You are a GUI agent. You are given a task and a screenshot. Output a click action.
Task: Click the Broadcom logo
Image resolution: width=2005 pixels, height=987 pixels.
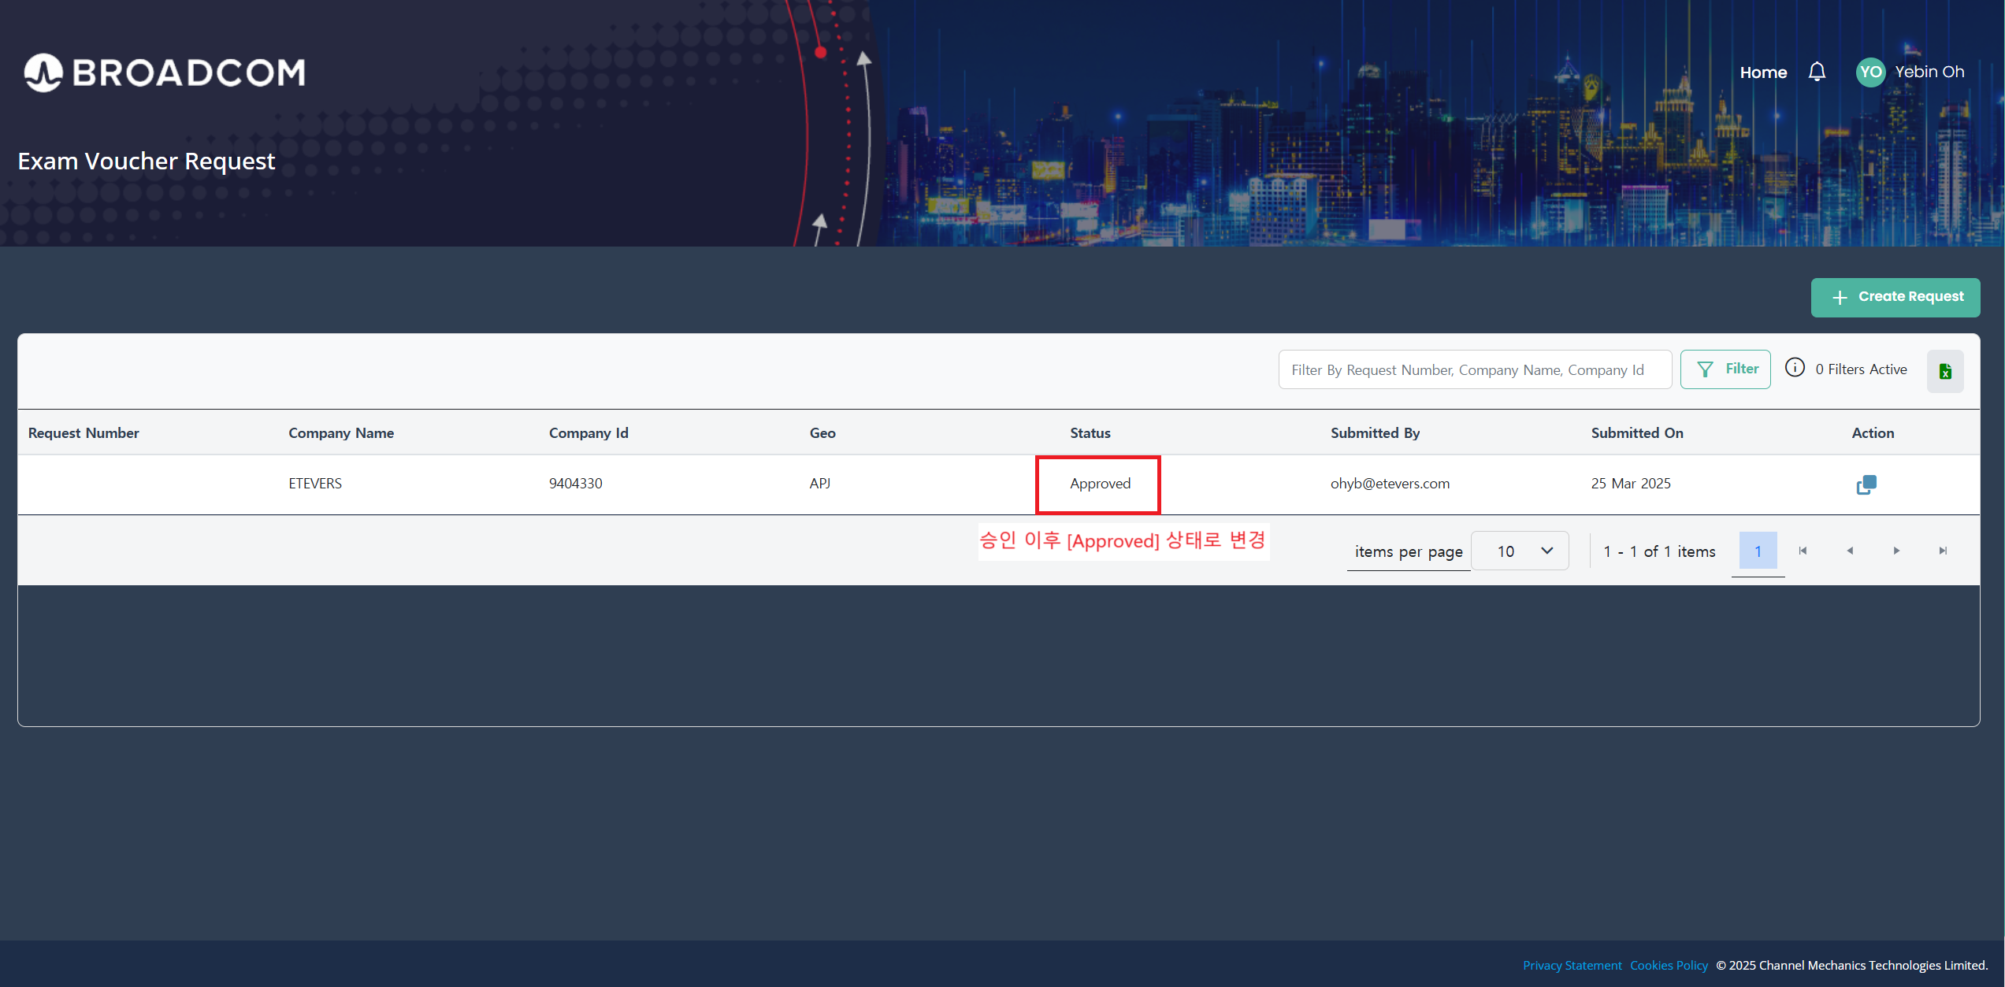(x=165, y=72)
